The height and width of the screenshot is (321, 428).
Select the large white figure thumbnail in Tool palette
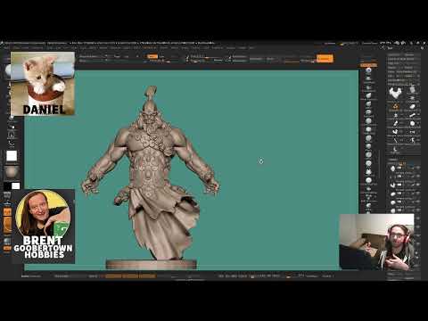point(395,93)
